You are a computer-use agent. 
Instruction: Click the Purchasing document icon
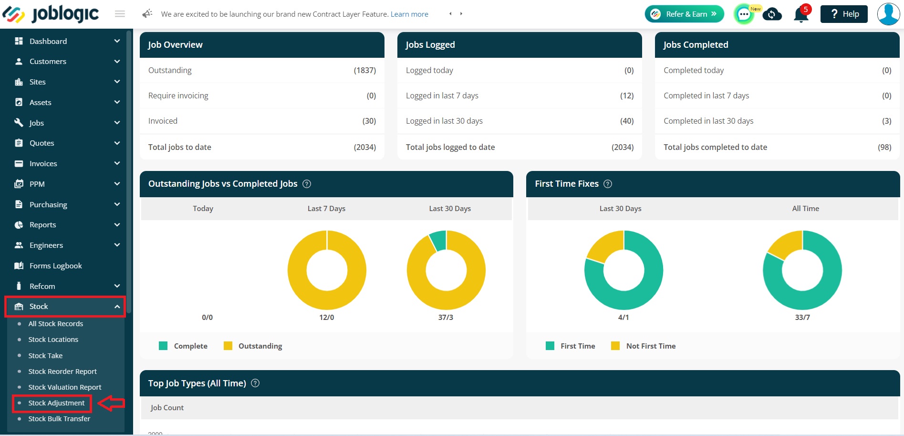click(x=19, y=204)
